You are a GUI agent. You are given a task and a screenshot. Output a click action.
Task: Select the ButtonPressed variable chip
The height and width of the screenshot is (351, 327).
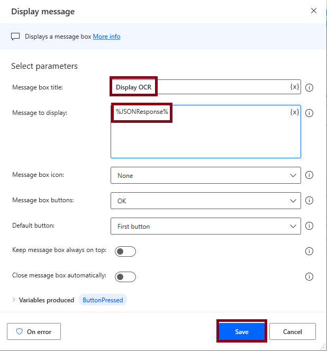coord(103,300)
